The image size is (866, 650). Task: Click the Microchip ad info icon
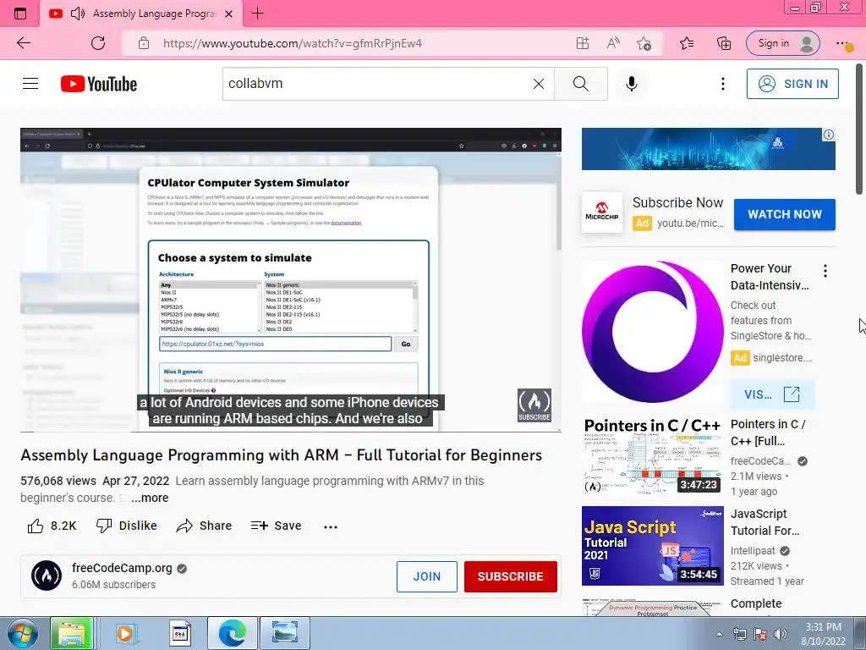(829, 135)
